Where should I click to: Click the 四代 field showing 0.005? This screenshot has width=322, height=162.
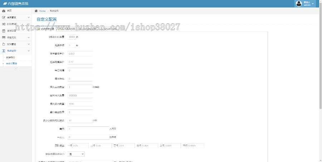point(150,146)
